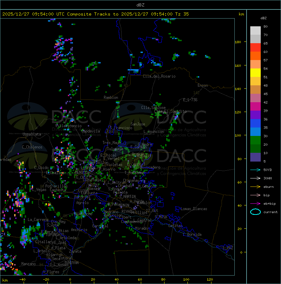Click the -40 km horizontal axis tick label
This screenshot has width=281, height=284.
[x=22, y=280]
